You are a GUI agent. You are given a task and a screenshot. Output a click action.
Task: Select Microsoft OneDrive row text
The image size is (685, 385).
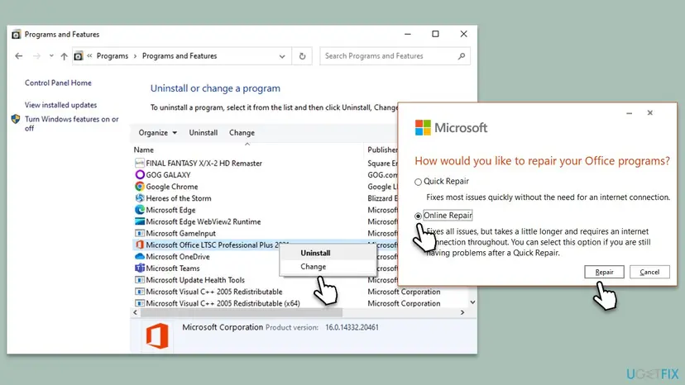point(178,257)
